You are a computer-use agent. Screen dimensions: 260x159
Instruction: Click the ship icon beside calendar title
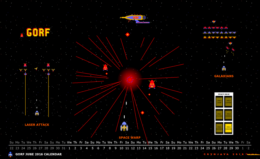tap(10, 154)
